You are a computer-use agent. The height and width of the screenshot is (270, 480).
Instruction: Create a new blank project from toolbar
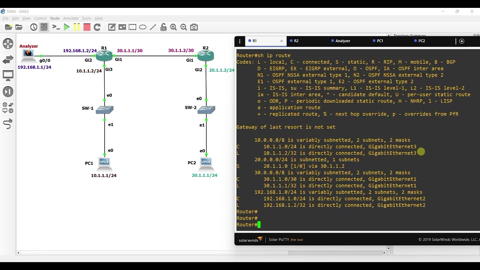point(9,27)
